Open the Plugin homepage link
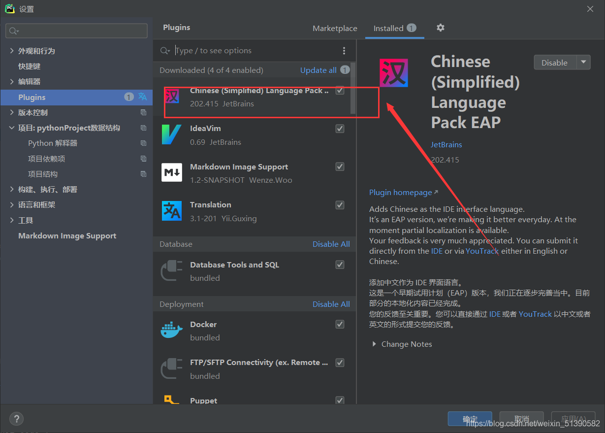The image size is (605, 433). 401,192
